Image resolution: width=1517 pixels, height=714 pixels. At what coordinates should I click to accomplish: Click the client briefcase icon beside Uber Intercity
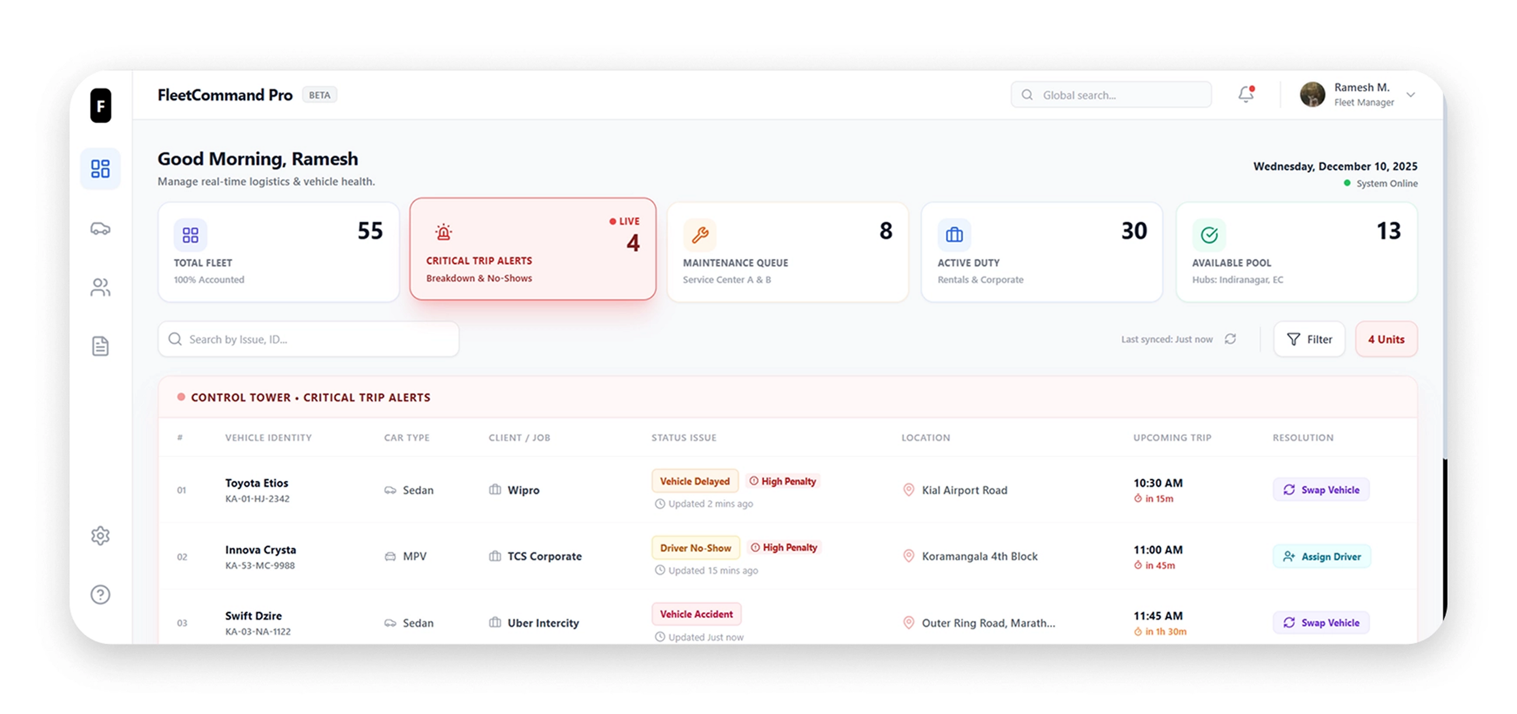coord(495,622)
